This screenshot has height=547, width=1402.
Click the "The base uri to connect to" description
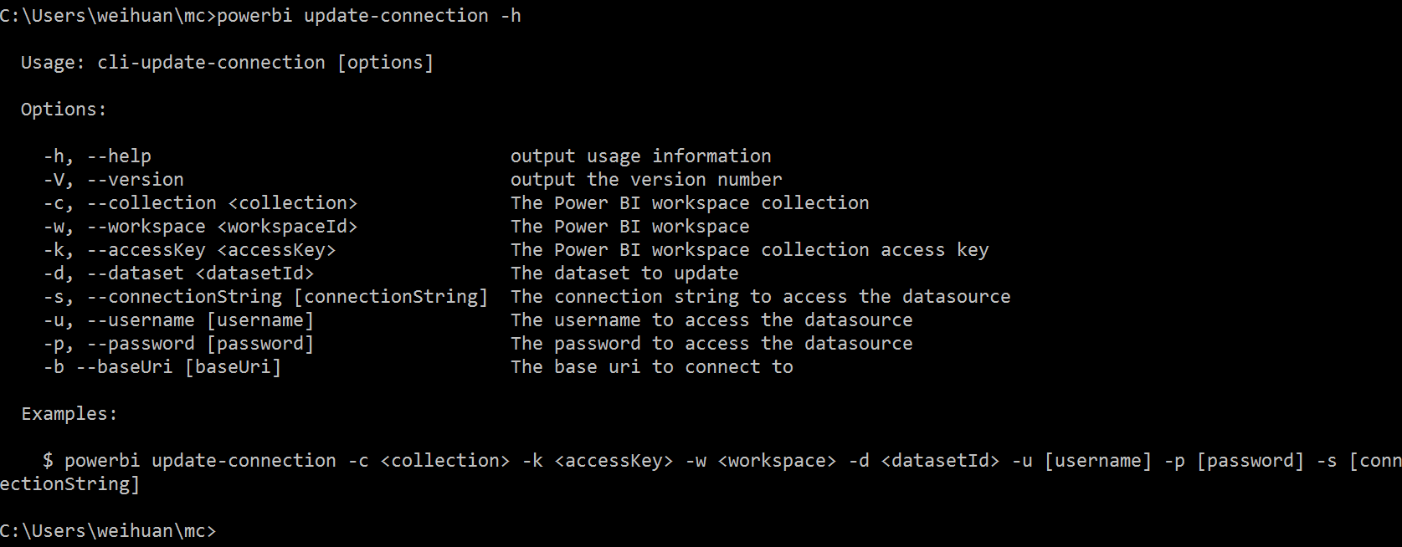(651, 367)
